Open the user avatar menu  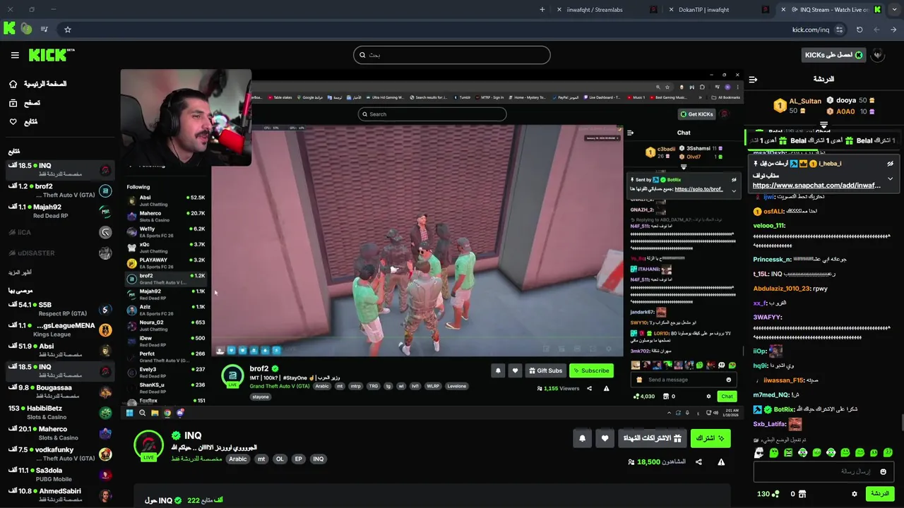click(878, 55)
